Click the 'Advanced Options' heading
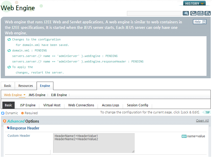Image resolution: width=212 pixels, height=157 pixels. coord(23,121)
